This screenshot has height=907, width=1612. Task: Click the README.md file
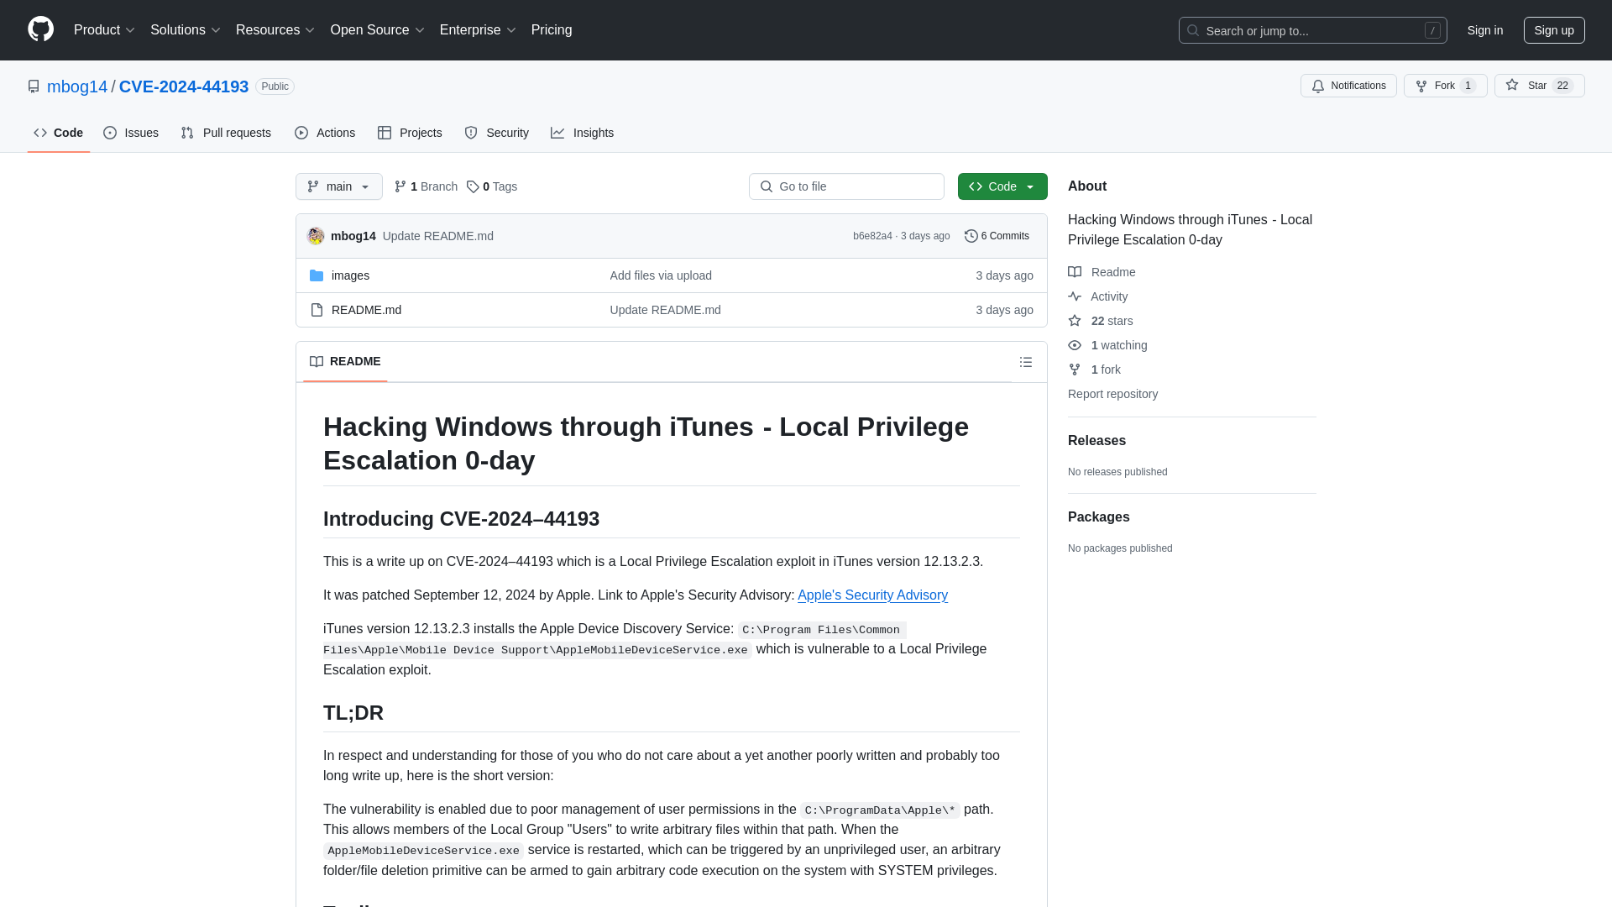click(366, 309)
